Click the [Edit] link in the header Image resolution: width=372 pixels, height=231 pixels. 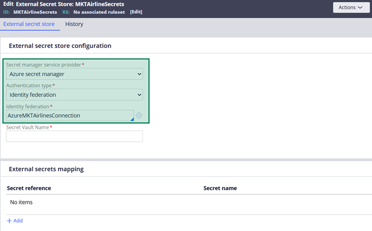[x=136, y=12]
